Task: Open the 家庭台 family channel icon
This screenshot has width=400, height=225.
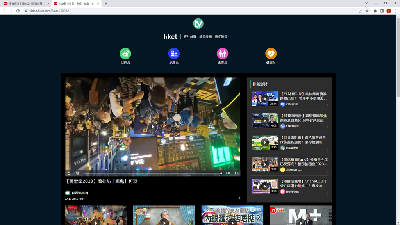Action: pyautogui.click(x=222, y=54)
